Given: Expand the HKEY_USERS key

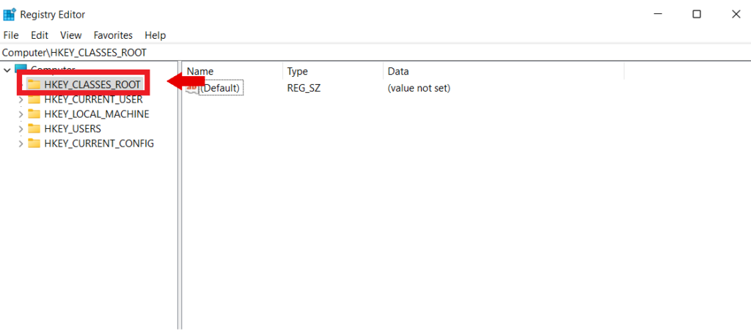Looking at the screenshot, I should (x=21, y=129).
